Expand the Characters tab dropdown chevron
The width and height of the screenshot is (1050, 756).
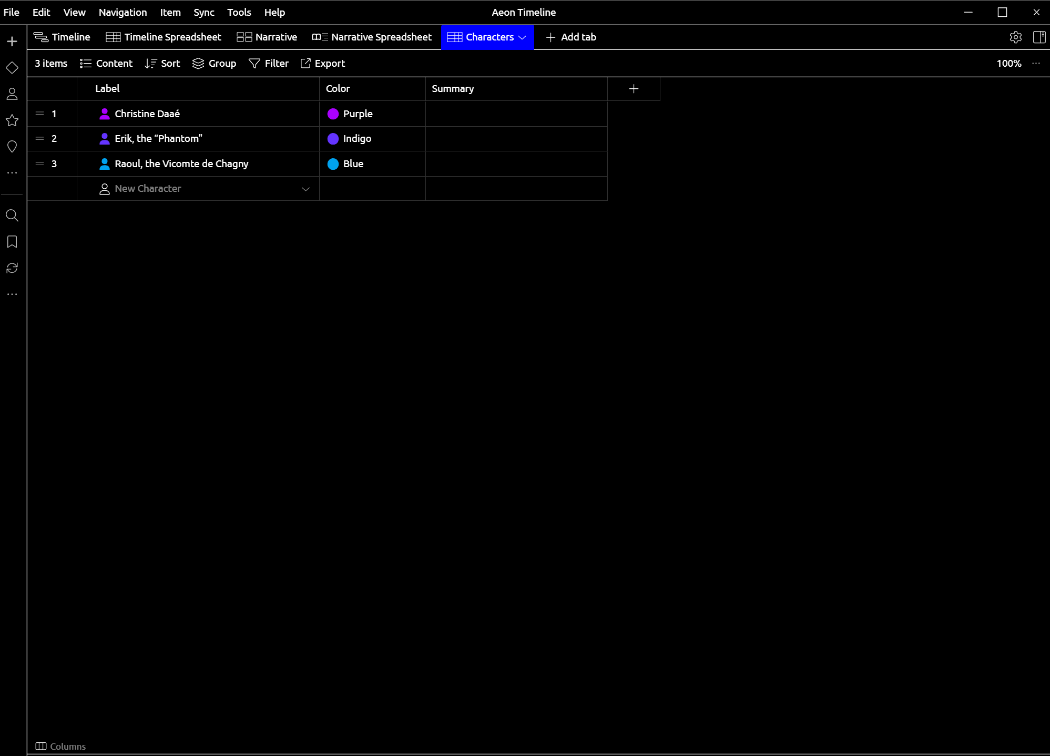[x=522, y=37]
